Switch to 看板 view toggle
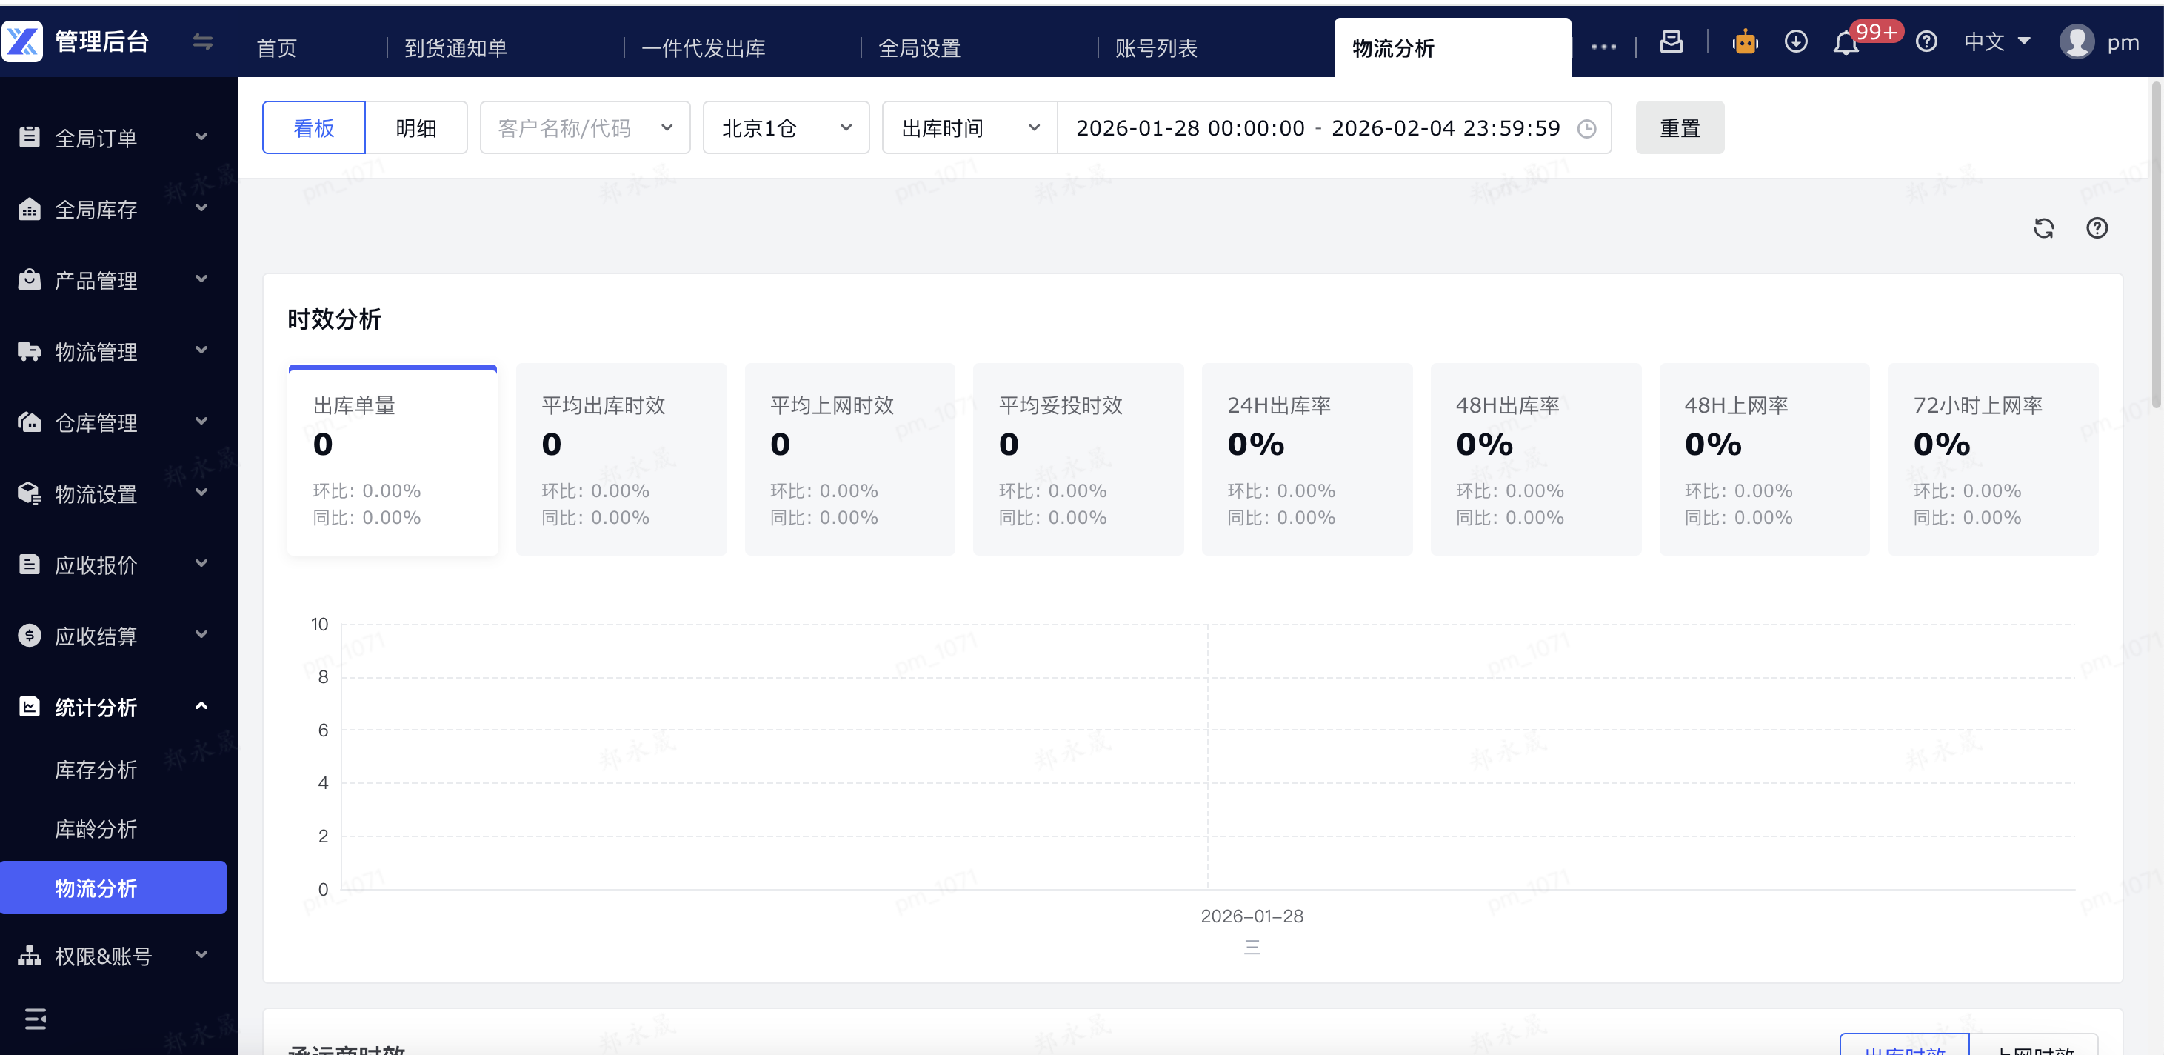This screenshot has width=2164, height=1055. (x=313, y=127)
